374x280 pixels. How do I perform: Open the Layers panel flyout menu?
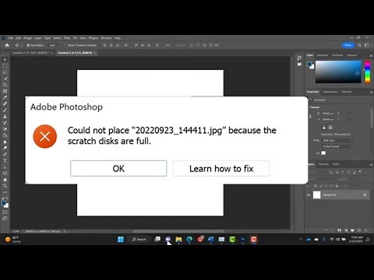point(371,164)
